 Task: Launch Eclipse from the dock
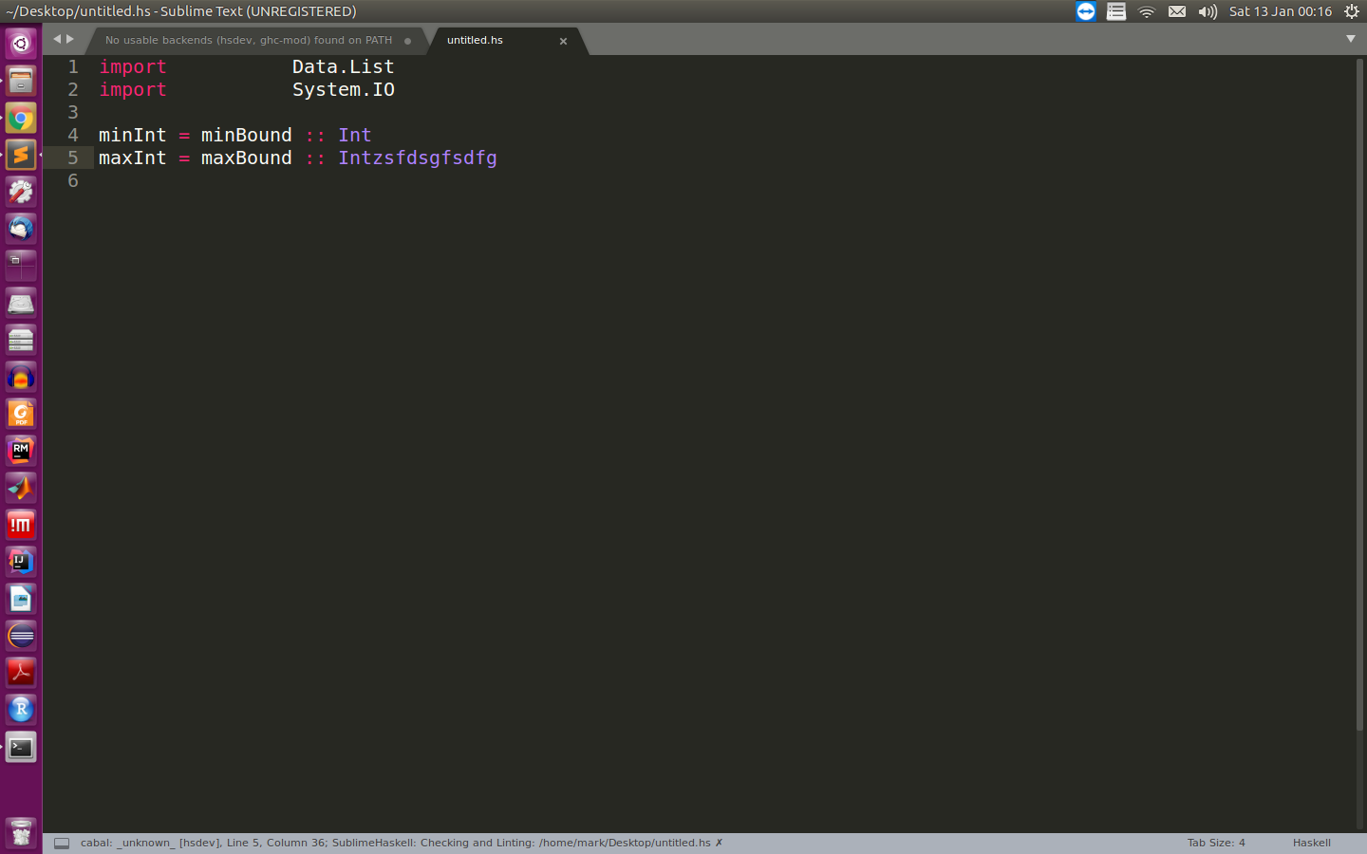[x=21, y=636]
